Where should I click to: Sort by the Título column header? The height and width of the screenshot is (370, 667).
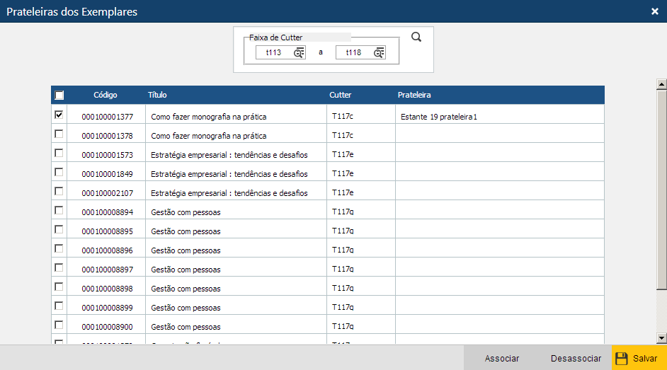(157, 95)
